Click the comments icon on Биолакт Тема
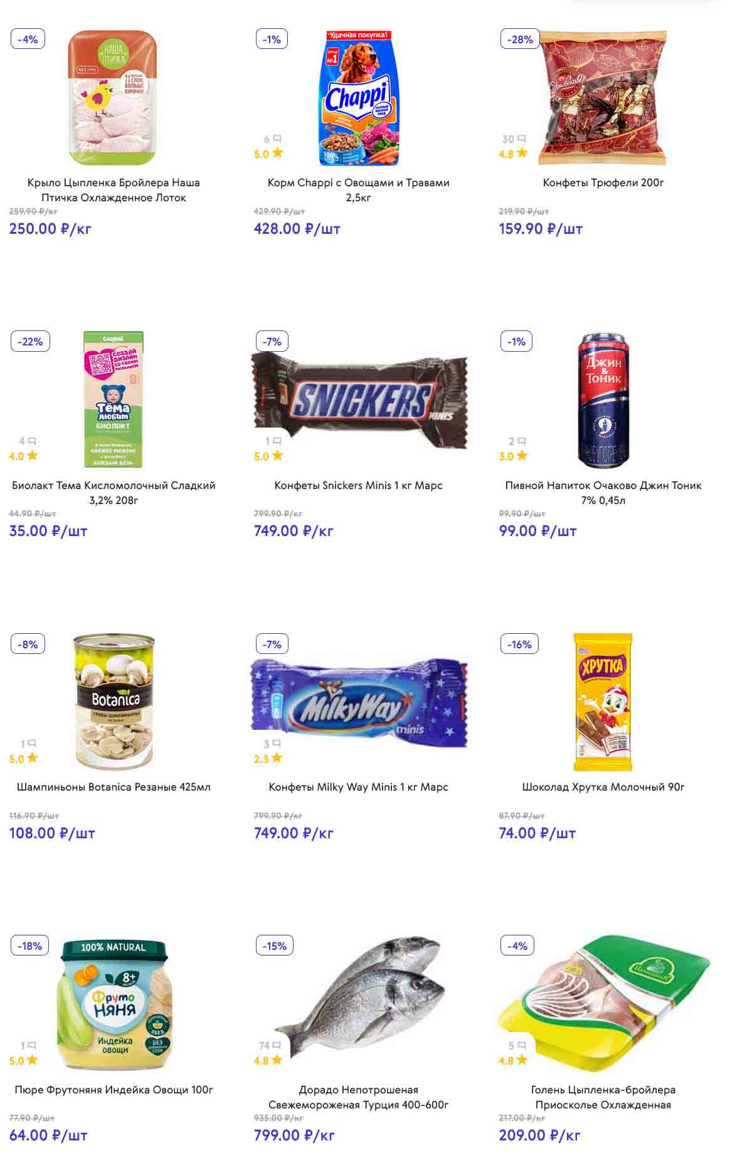 (x=32, y=441)
